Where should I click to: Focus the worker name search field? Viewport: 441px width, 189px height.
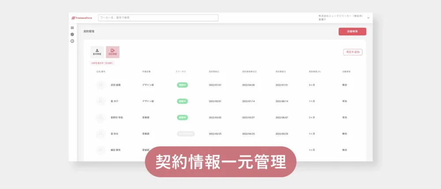pyautogui.click(x=158, y=18)
